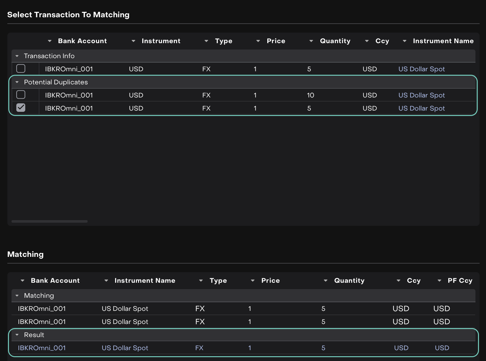The width and height of the screenshot is (486, 361).
Task: Click the top Instrument Name column header
Action: pos(443,41)
